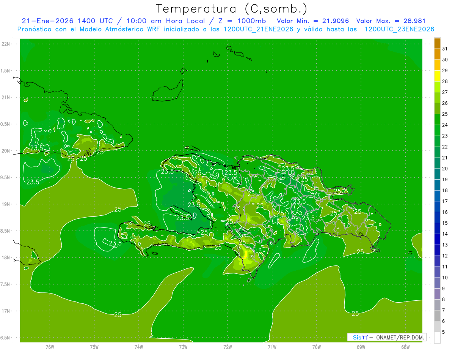Select the '75W' longitude axis label
The height and width of the screenshot is (352, 455).
tap(94, 347)
